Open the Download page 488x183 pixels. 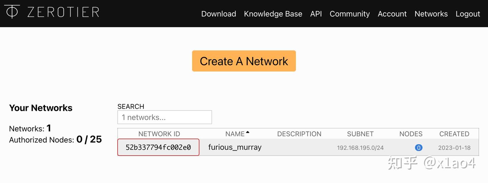219,14
